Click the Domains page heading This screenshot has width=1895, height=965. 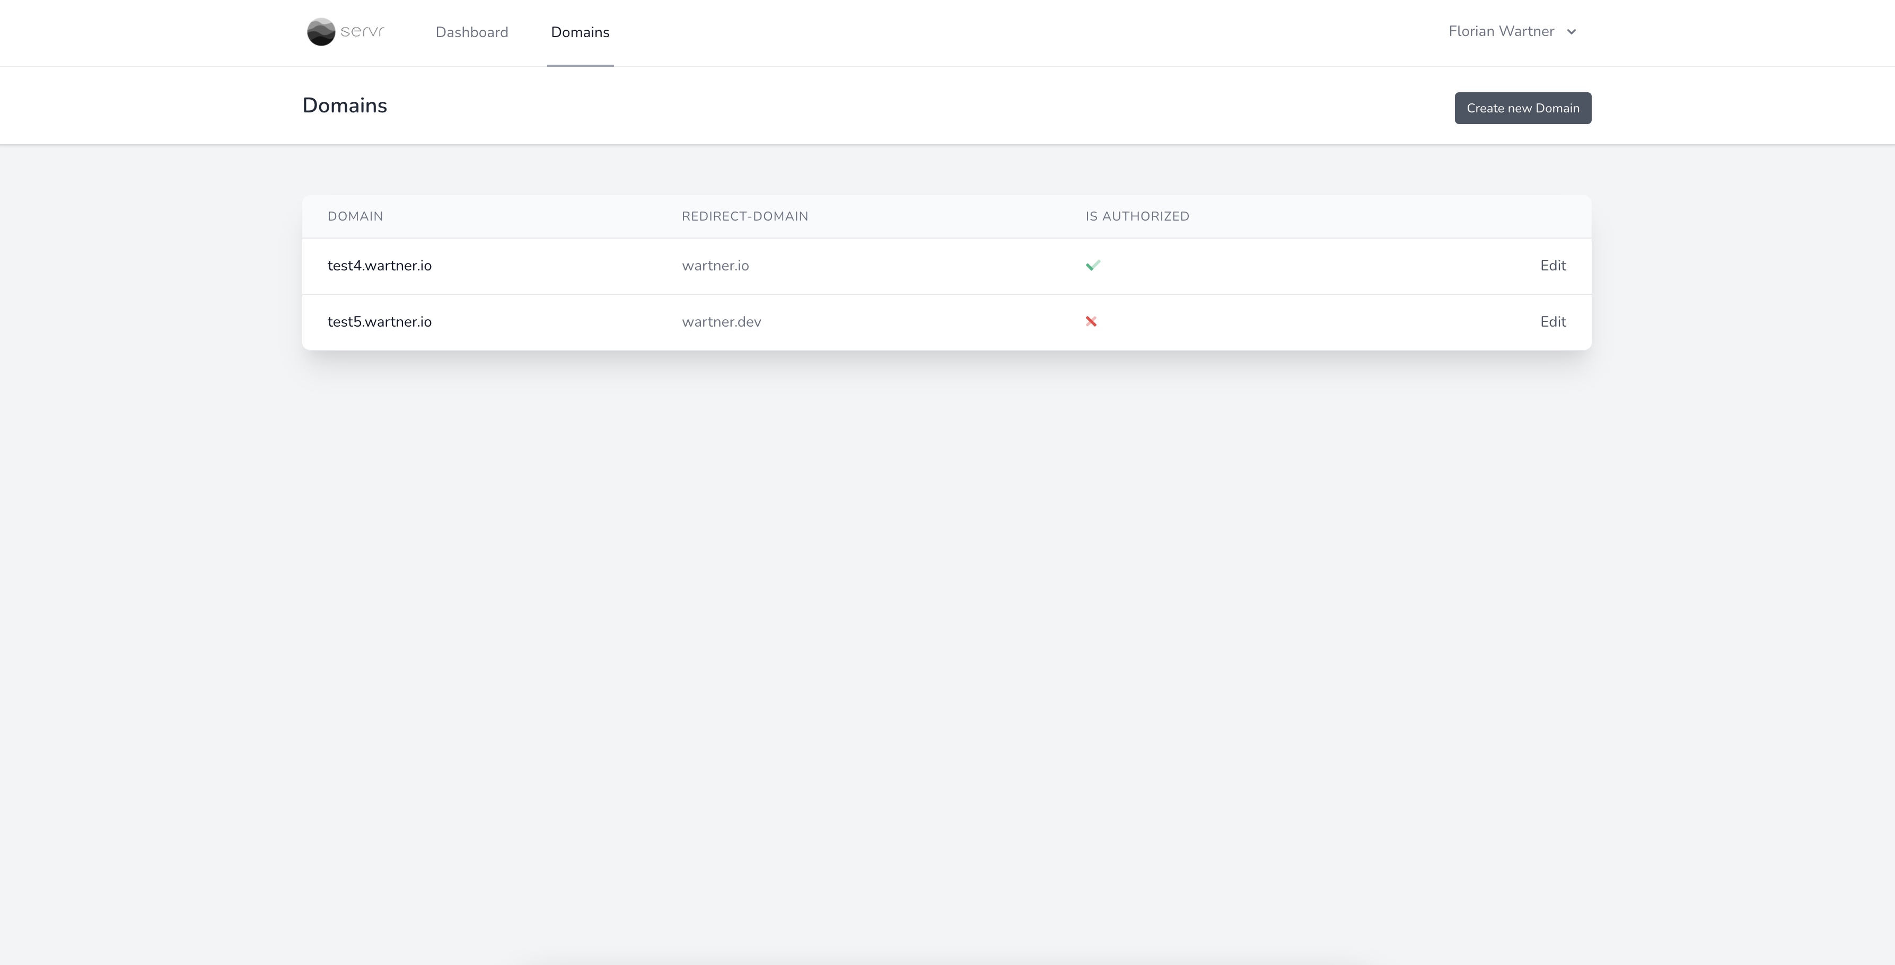(x=344, y=105)
